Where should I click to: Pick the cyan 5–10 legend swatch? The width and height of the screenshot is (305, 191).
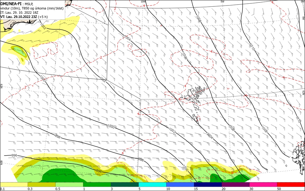pos(152,185)
